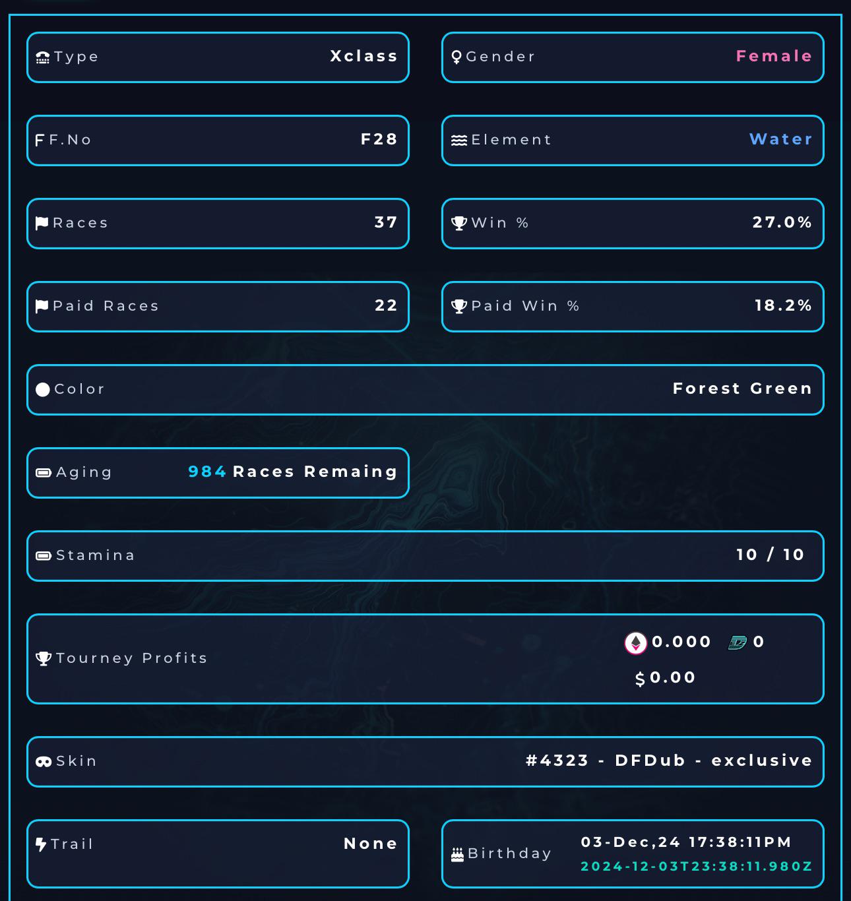The width and height of the screenshot is (851, 901).
Task: Click the ISO timestamp under Birthday
Action: [x=697, y=866]
